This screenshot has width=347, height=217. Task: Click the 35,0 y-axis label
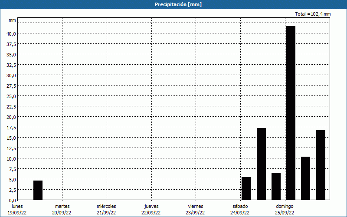[x=11, y=55]
